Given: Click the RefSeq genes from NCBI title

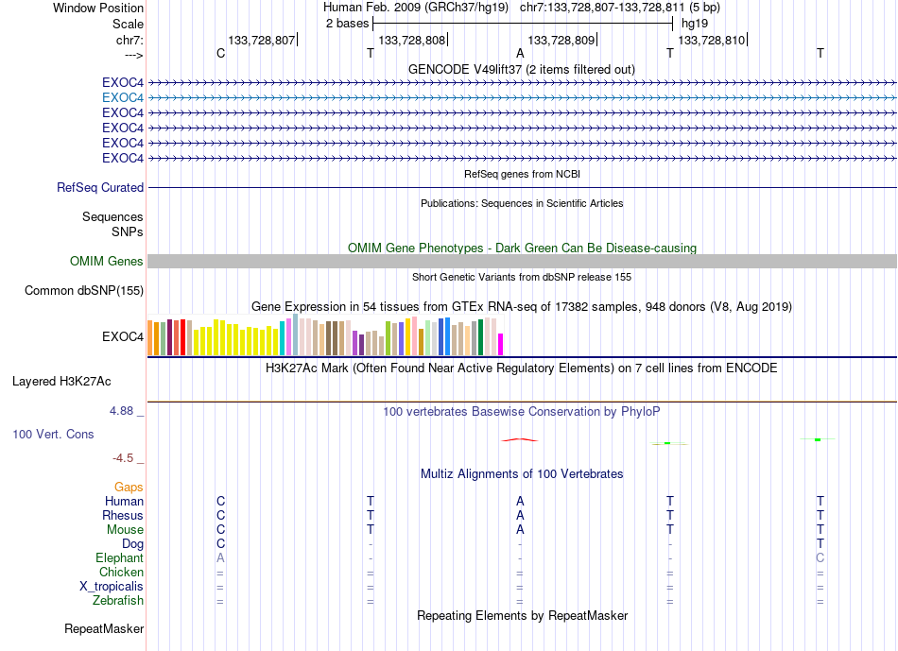Looking at the screenshot, I should coord(522,174).
